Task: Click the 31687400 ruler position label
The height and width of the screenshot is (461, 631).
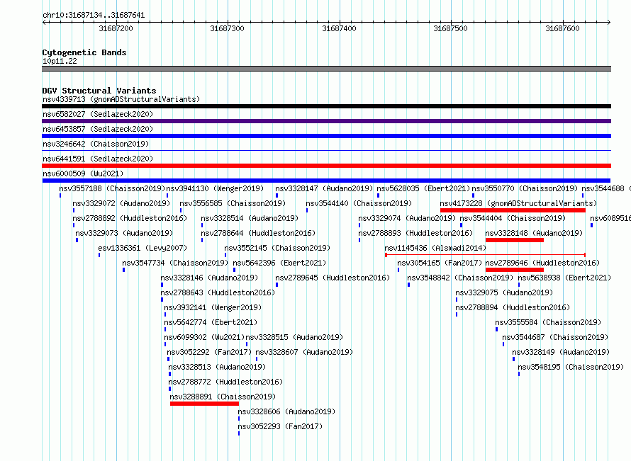Action: pyautogui.click(x=339, y=28)
